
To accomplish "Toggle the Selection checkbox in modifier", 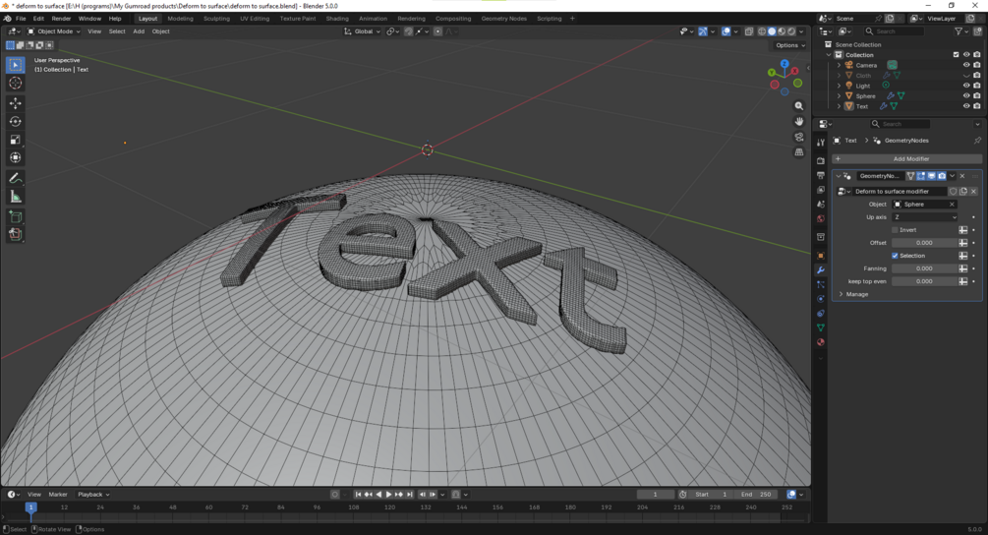I will tap(895, 256).
